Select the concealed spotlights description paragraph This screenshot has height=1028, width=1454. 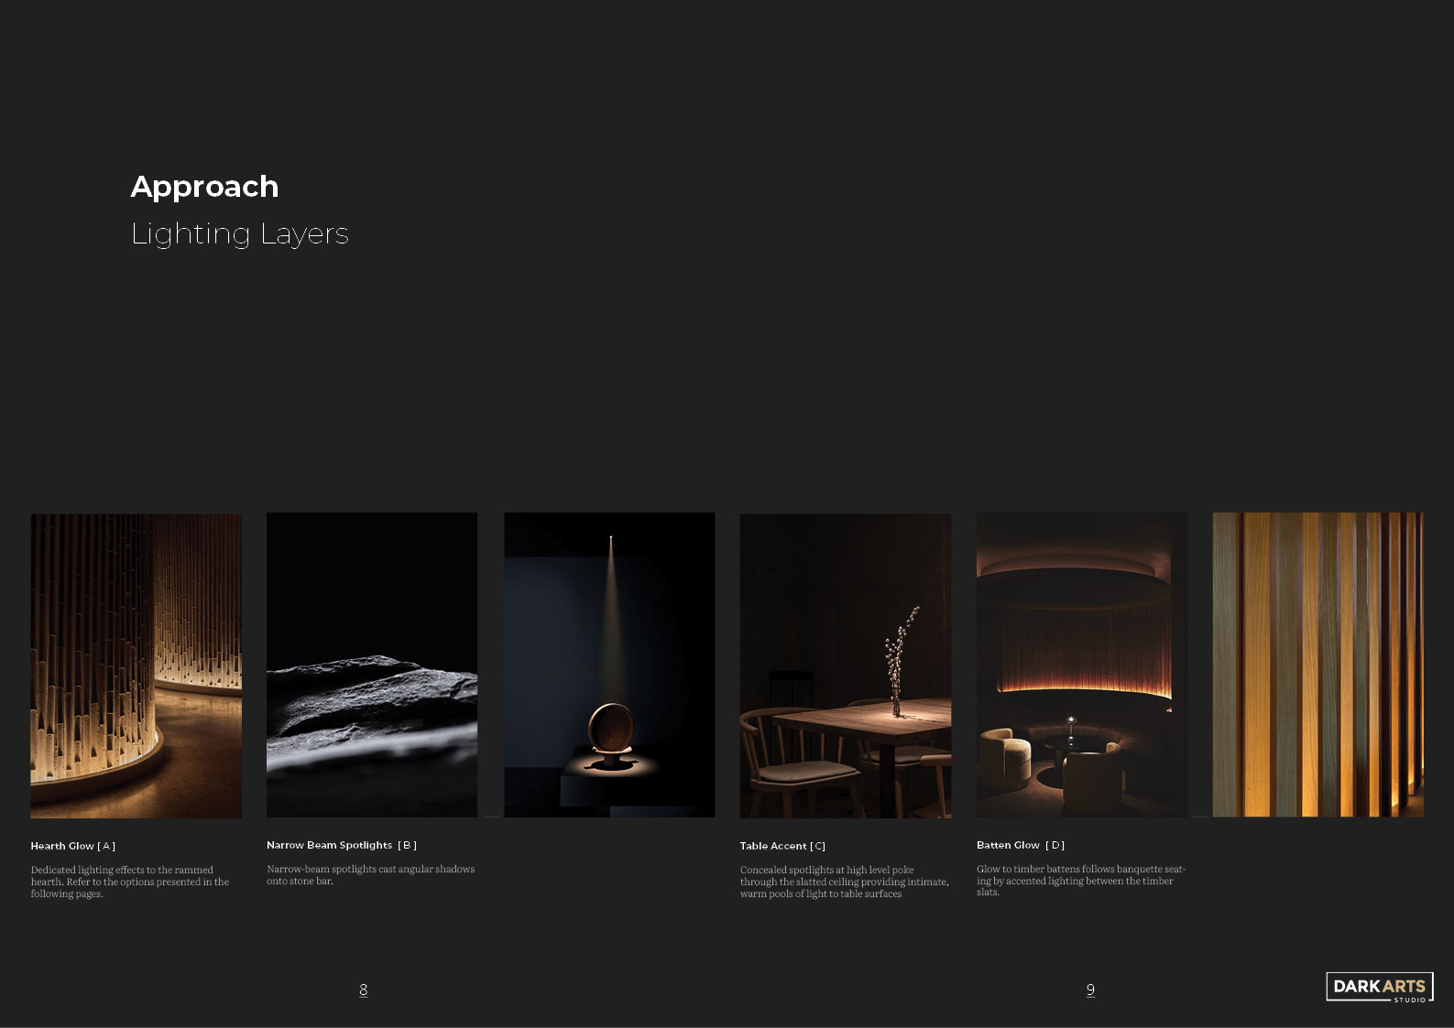[x=844, y=882]
